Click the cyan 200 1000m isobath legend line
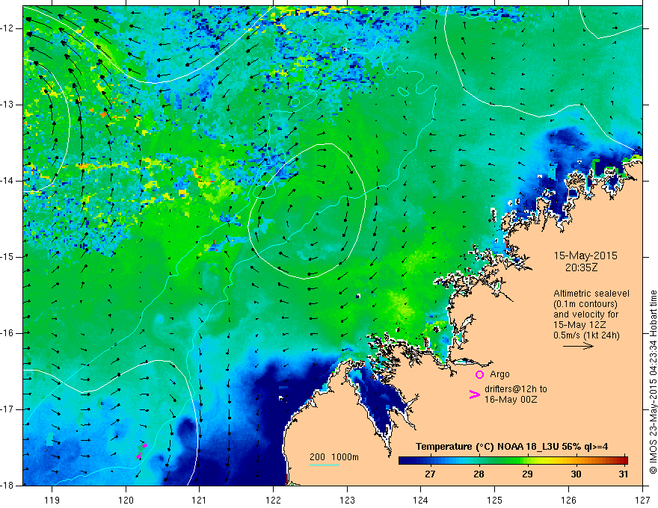The image size is (658, 508). point(325,465)
